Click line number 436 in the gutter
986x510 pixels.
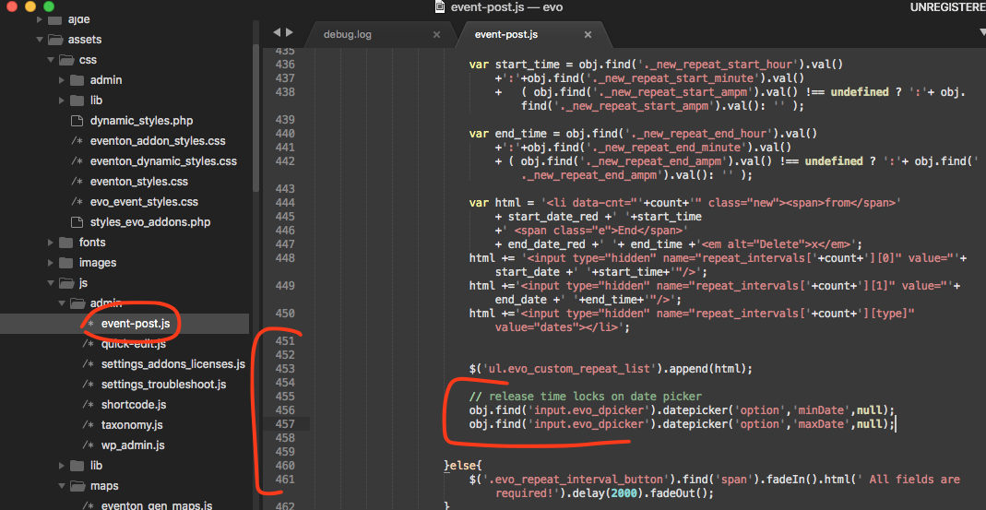286,65
